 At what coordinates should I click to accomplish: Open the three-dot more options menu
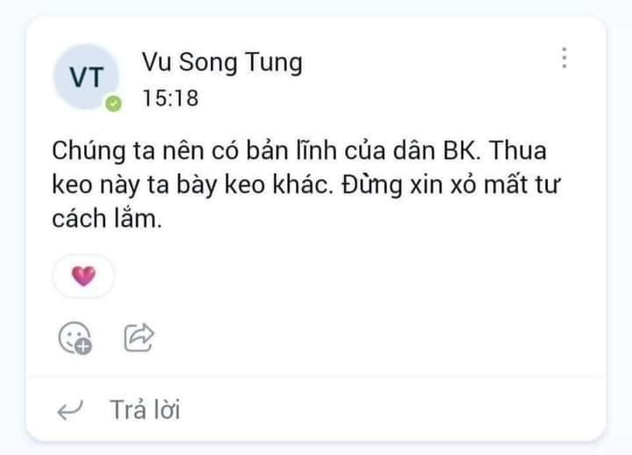564,58
